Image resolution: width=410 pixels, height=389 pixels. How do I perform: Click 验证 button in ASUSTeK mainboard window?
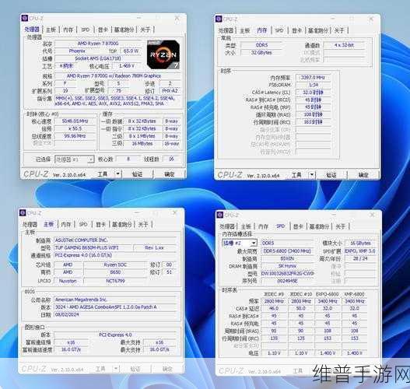coord(135,369)
